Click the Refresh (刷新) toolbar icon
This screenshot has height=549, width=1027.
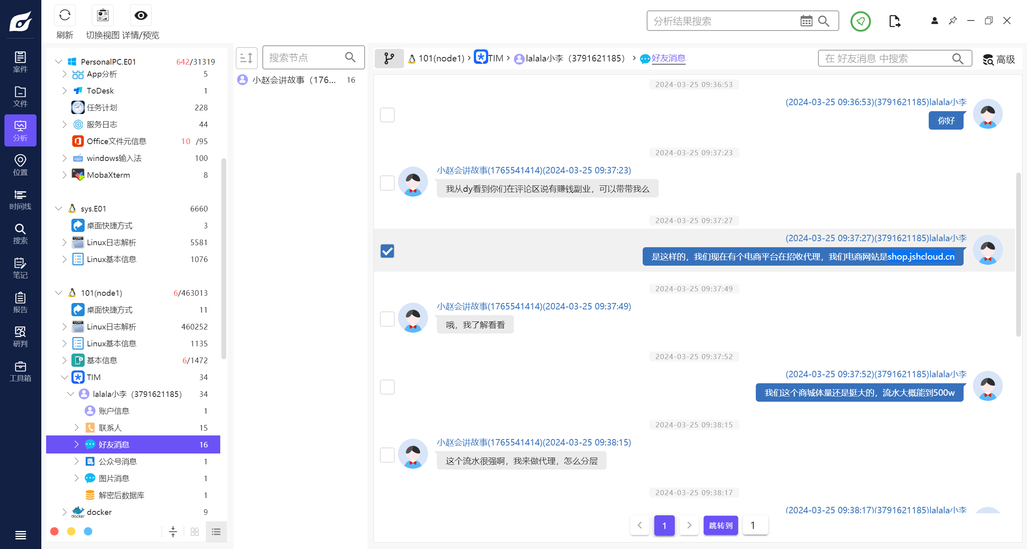[x=65, y=16]
